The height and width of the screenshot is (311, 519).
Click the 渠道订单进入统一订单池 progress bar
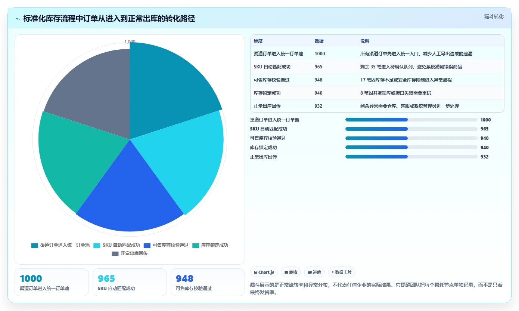click(x=411, y=120)
